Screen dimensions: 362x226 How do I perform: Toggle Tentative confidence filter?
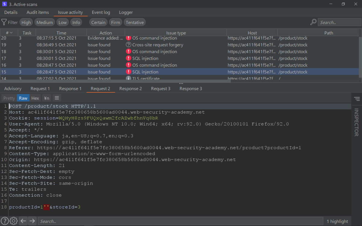[135, 22]
